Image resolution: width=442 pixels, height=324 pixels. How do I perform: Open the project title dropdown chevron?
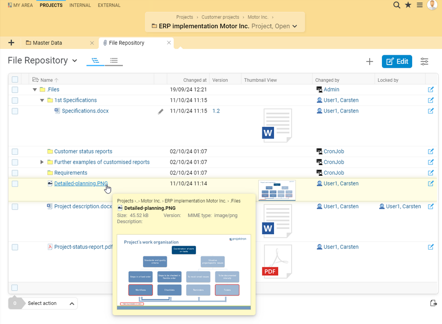coord(295,26)
